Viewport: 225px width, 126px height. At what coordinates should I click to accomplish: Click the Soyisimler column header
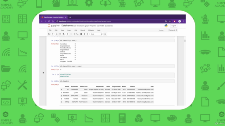tap(74, 86)
